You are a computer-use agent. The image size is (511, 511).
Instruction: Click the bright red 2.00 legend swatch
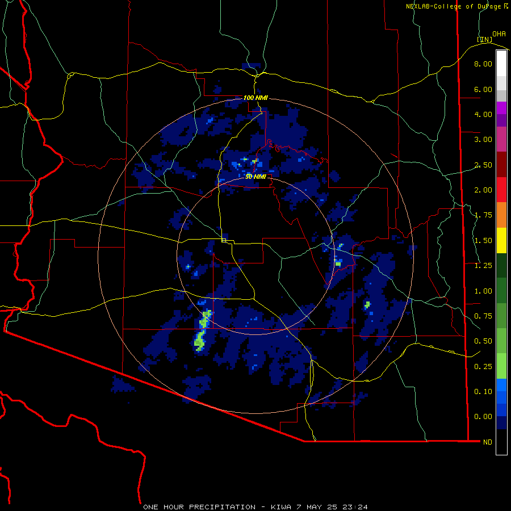tap(501, 190)
